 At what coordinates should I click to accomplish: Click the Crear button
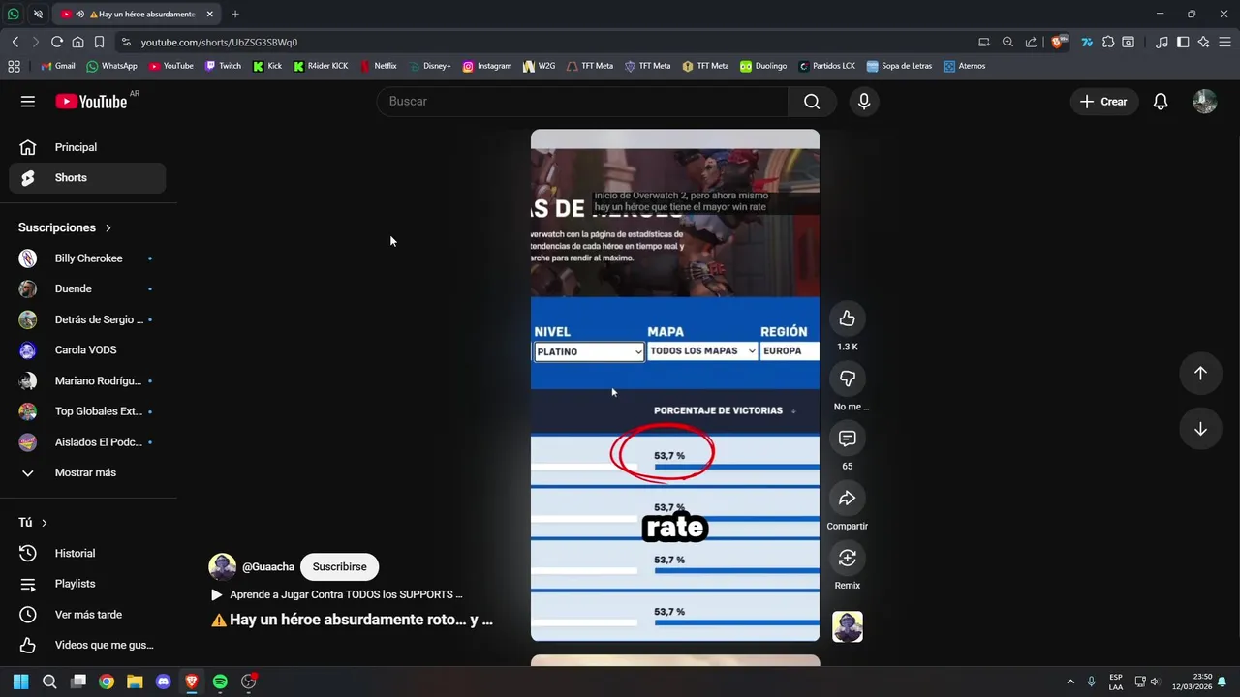[1103, 102]
